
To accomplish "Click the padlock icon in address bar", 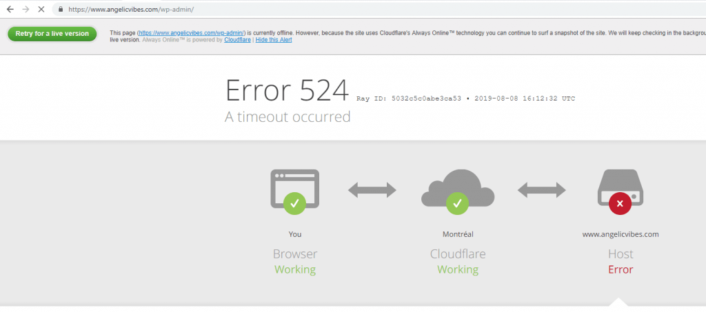I will 61,9.
